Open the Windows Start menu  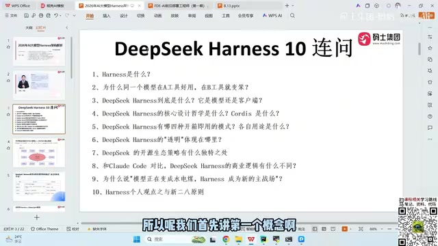pyautogui.click(x=137, y=239)
